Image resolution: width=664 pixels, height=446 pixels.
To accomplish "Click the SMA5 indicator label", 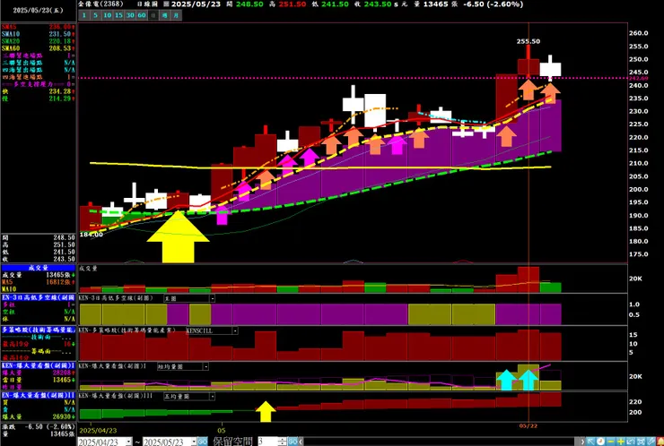I will click(11, 27).
